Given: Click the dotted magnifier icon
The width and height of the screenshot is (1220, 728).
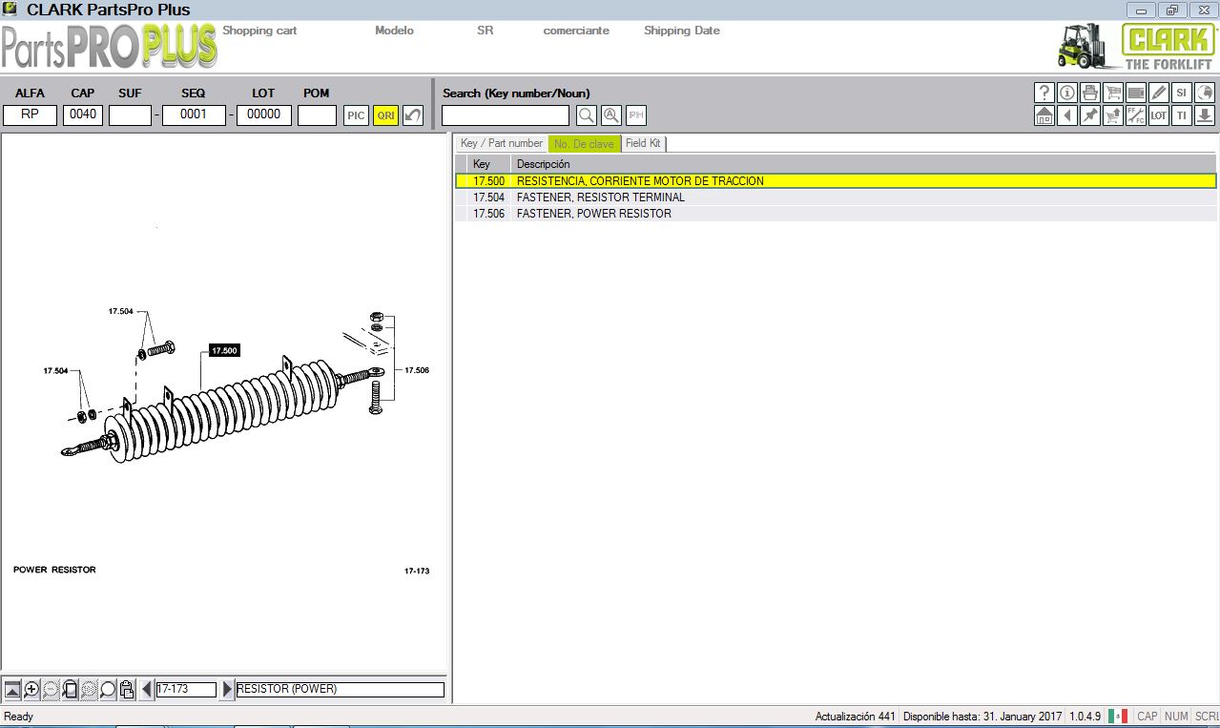Looking at the screenshot, I should point(89,689).
